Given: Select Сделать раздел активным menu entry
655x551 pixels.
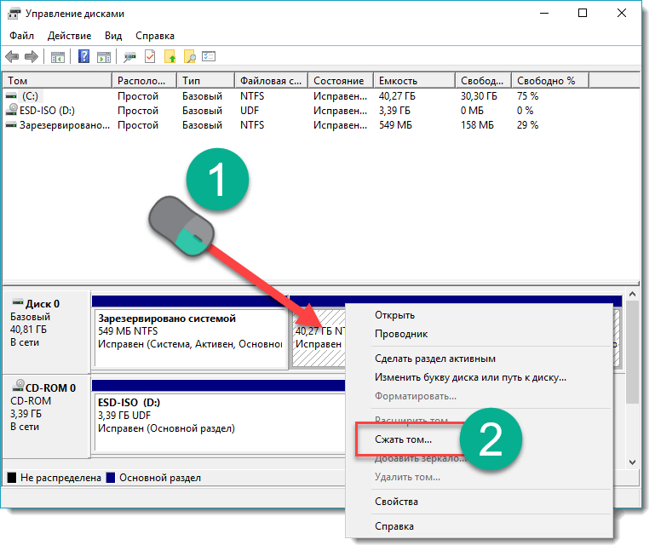Looking at the screenshot, I should click(x=480, y=359).
